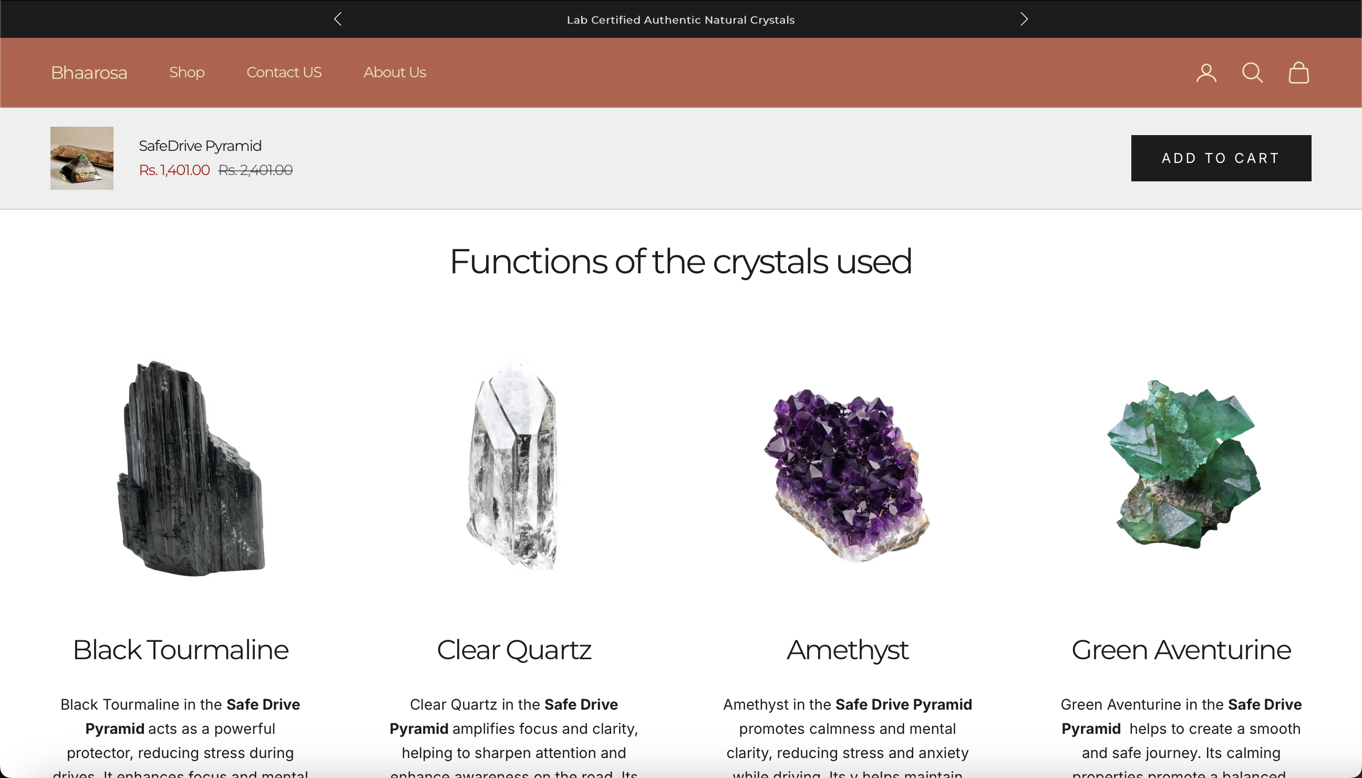Click the Green Aventurine heading
The height and width of the screenshot is (778, 1362).
coord(1181,650)
